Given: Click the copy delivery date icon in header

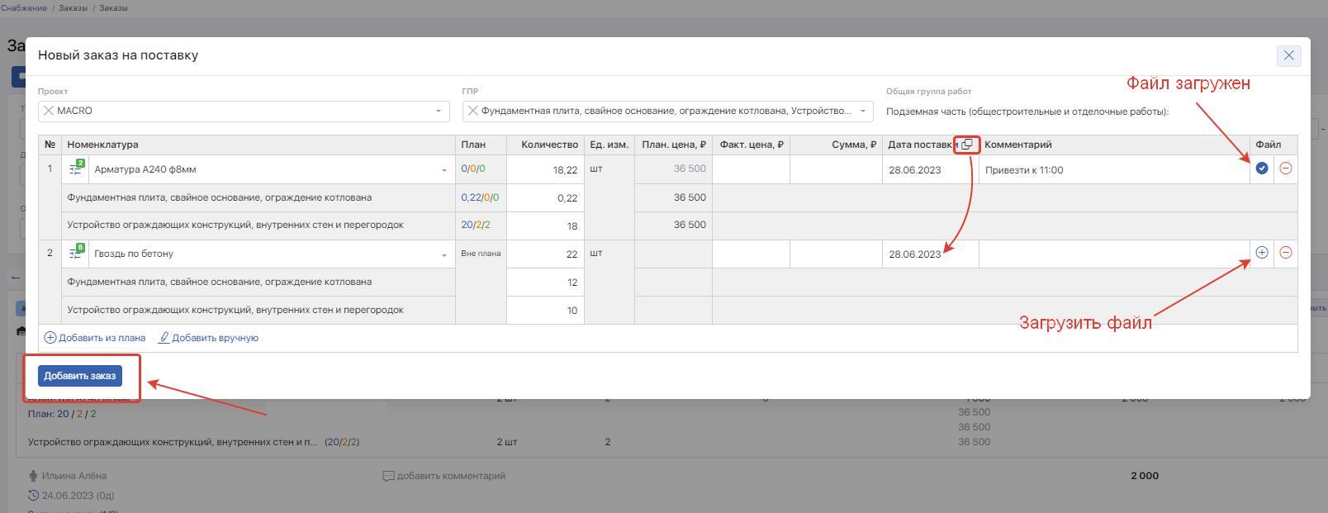Looking at the screenshot, I should 967,145.
